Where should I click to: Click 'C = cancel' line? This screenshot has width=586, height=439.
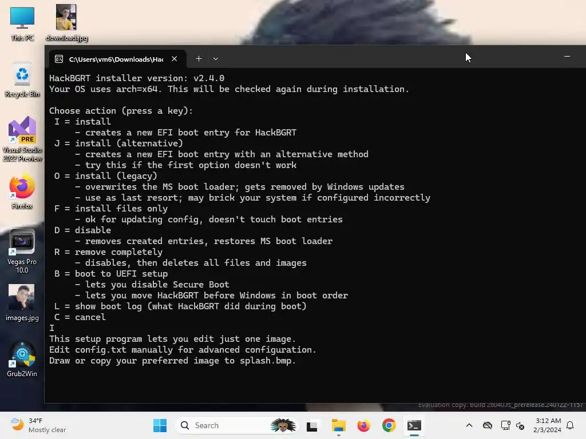pyautogui.click(x=80, y=317)
